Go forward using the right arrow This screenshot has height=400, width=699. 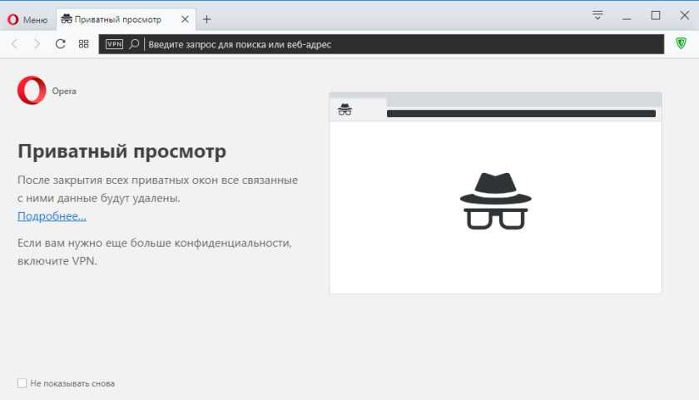pos(37,44)
